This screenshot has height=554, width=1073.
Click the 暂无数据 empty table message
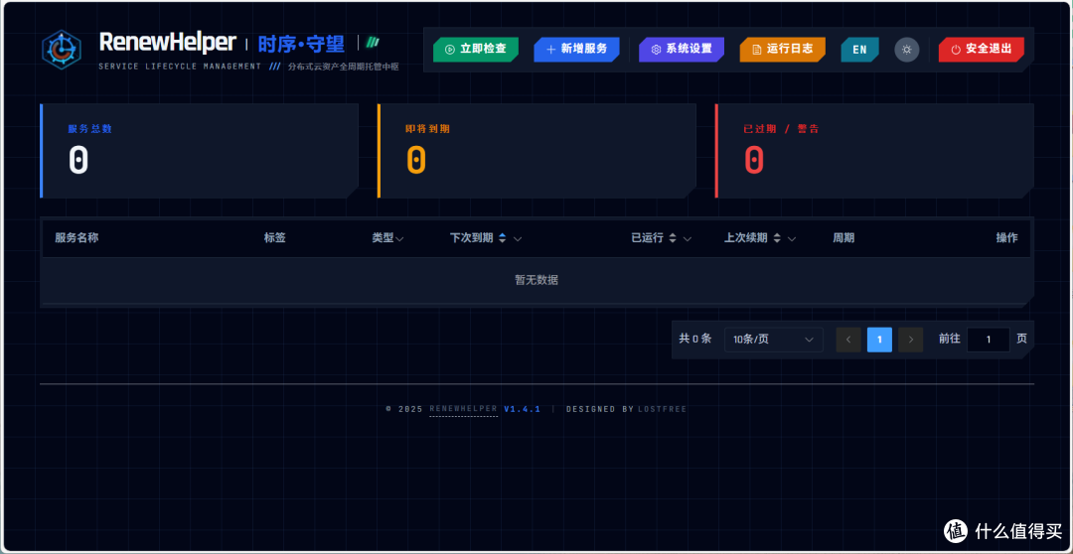(x=536, y=280)
